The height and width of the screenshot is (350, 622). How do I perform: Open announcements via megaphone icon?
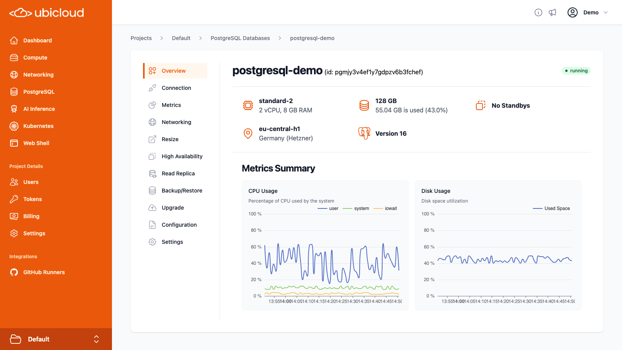(553, 12)
